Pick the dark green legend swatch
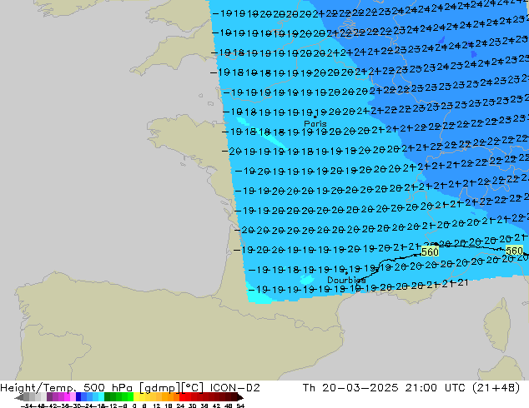Screen dimensions: 529x408 click(108, 397)
